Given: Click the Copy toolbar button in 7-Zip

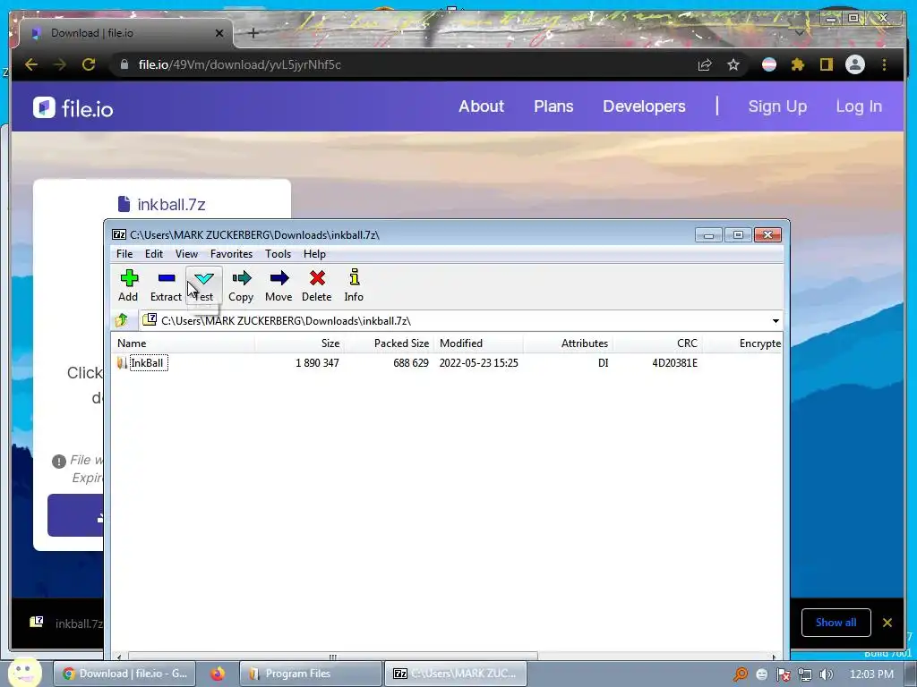Looking at the screenshot, I should click(241, 285).
